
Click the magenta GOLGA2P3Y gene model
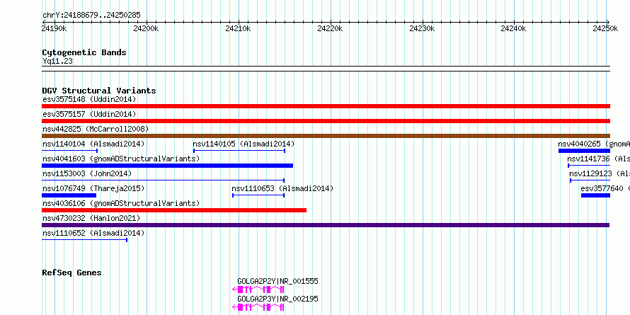click(x=258, y=307)
